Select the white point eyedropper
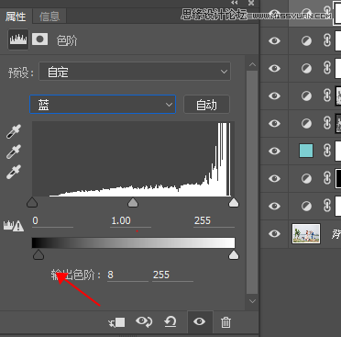341x337 pixels. (14, 172)
